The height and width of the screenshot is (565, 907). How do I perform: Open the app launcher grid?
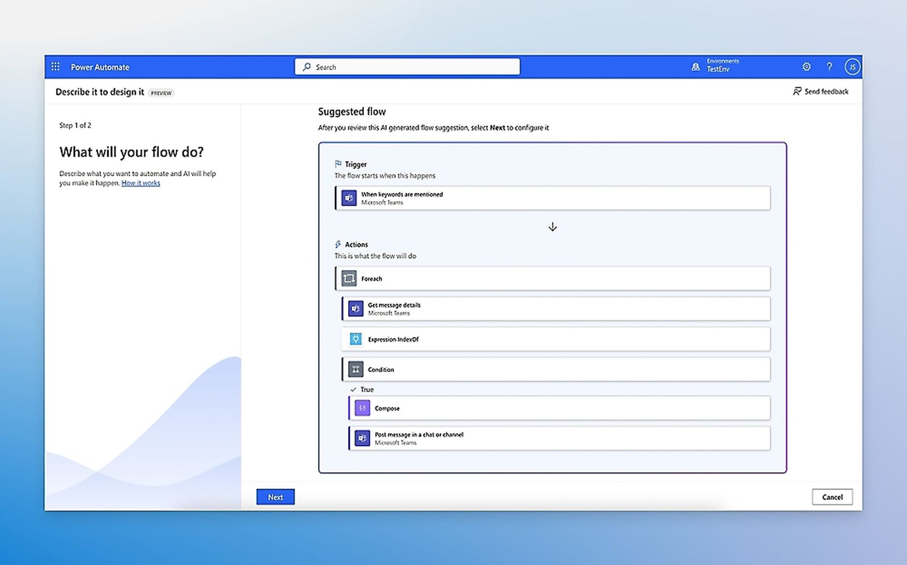(x=55, y=66)
